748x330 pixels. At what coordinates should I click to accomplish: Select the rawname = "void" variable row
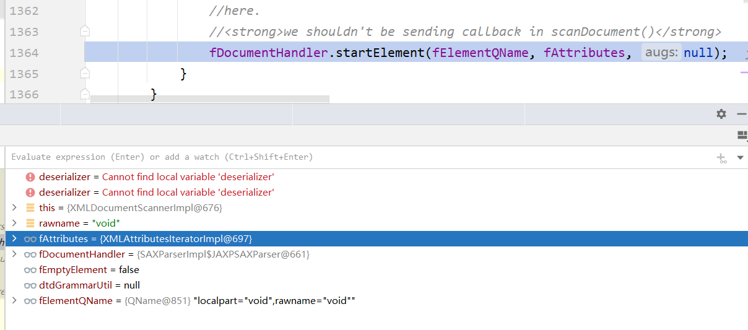tap(376, 224)
